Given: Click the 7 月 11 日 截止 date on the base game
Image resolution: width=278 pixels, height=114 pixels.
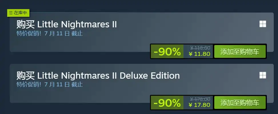Looking at the screenshot, I should 63,33.
